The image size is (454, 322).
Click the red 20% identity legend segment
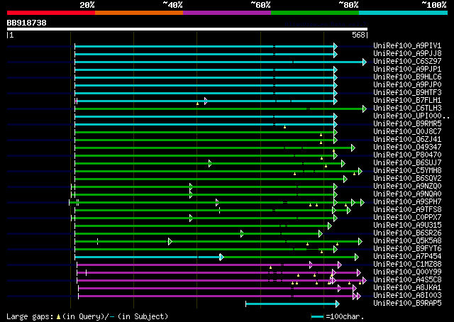pos(51,13)
